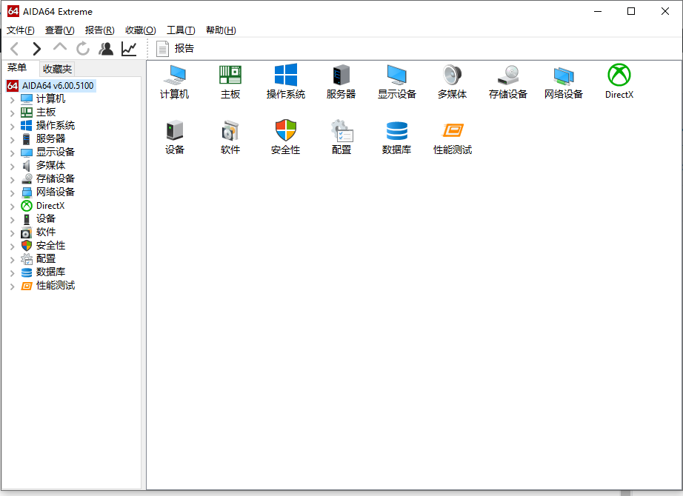Open the 收藏(O) menu
This screenshot has height=496, width=683.
point(140,30)
